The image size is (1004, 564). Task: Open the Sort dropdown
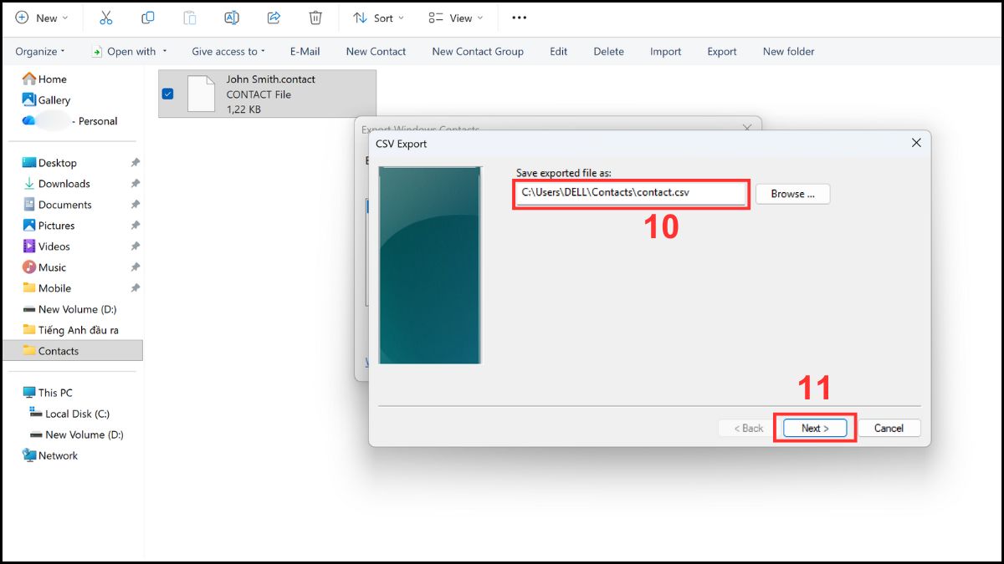click(x=378, y=17)
